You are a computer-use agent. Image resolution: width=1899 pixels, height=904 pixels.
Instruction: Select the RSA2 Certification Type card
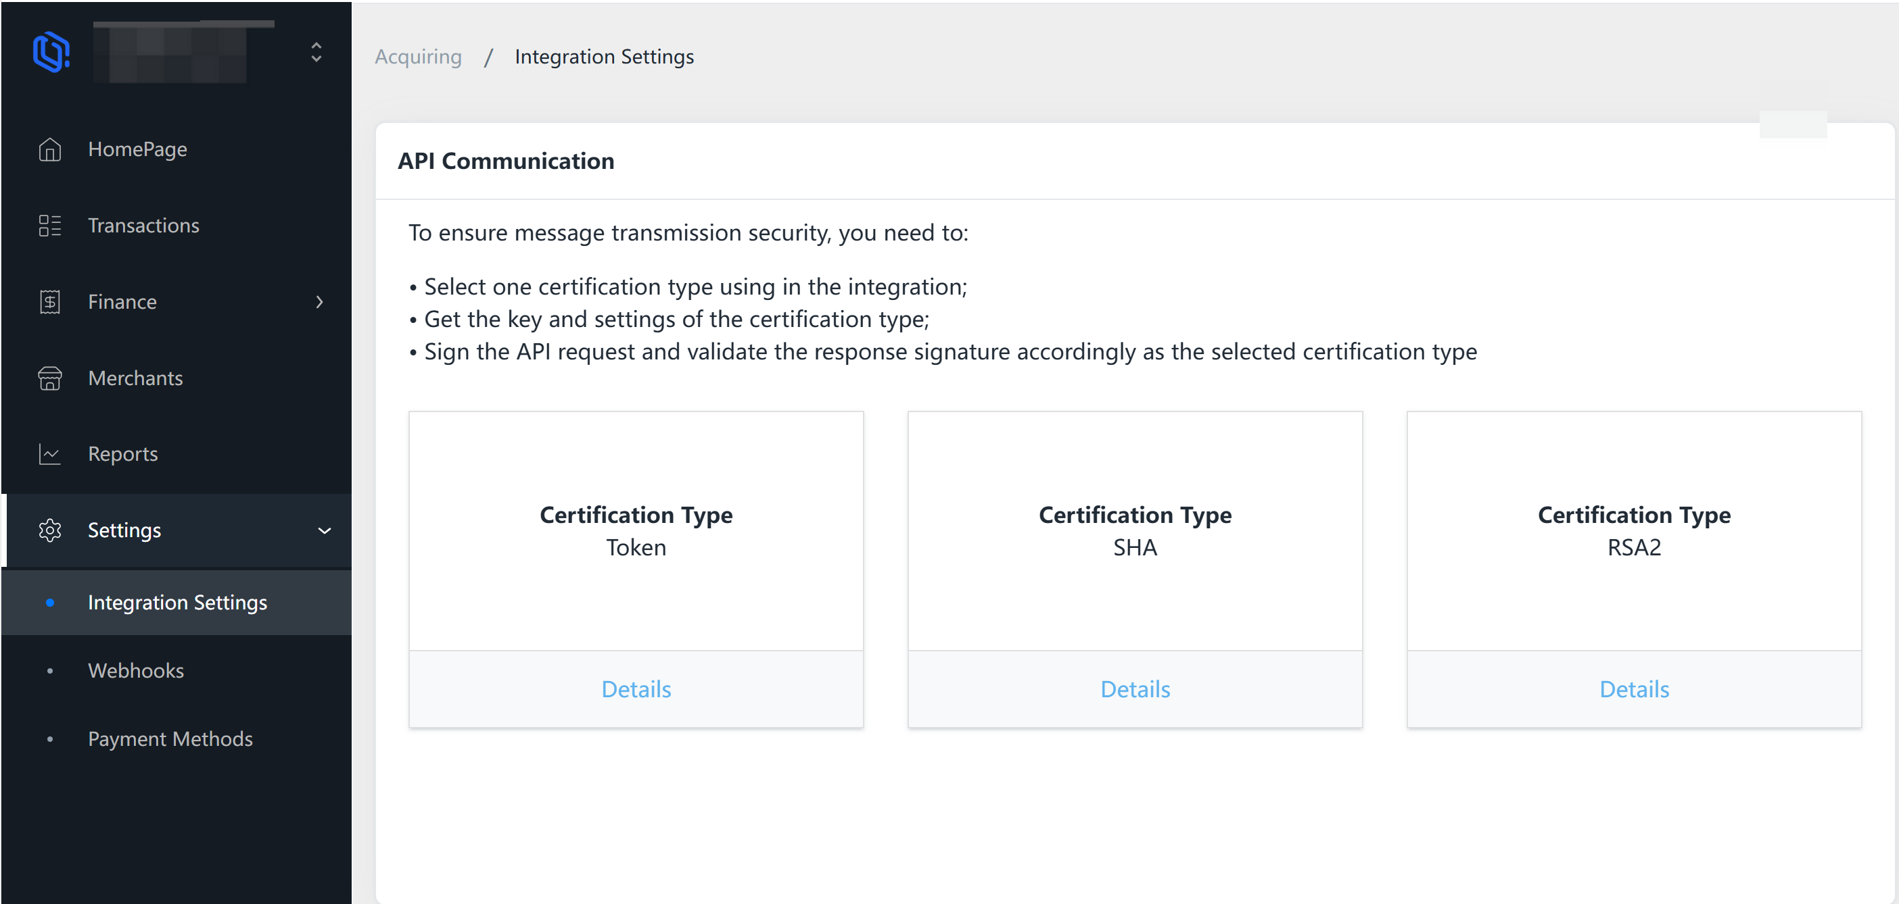(x=1634, y=530)
